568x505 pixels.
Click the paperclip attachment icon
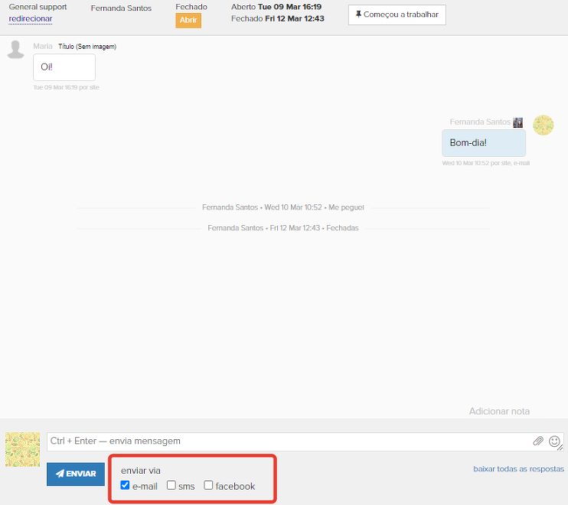pyautogui.click(x=538, y=441)
